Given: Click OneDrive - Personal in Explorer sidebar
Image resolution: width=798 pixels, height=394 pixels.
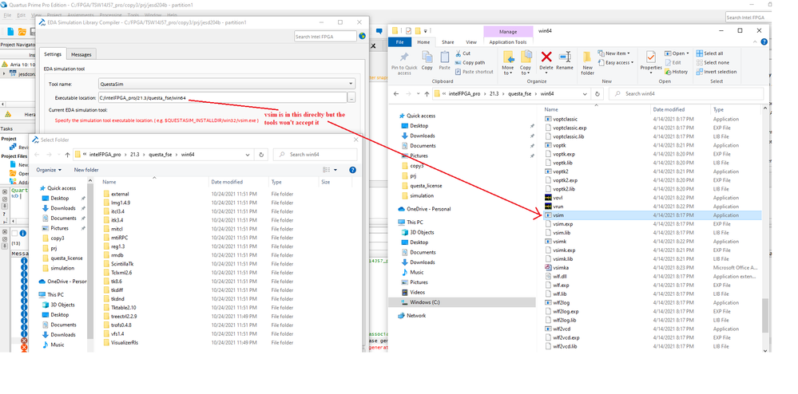Looking at the screenshot, I should (x=428, y=209).
